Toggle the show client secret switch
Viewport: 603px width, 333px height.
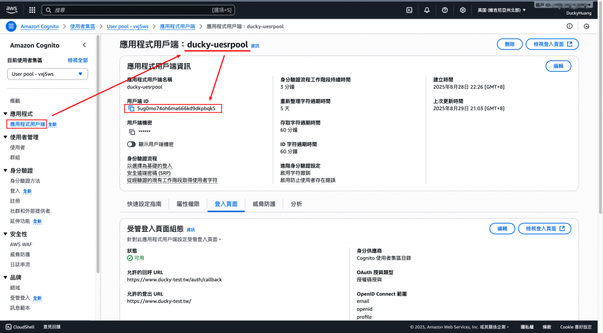tap(131, 144)
